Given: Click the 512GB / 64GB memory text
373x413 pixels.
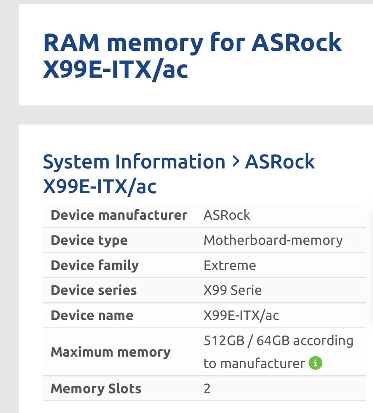Looking at the screenshot, I should (x=246, y=340).
